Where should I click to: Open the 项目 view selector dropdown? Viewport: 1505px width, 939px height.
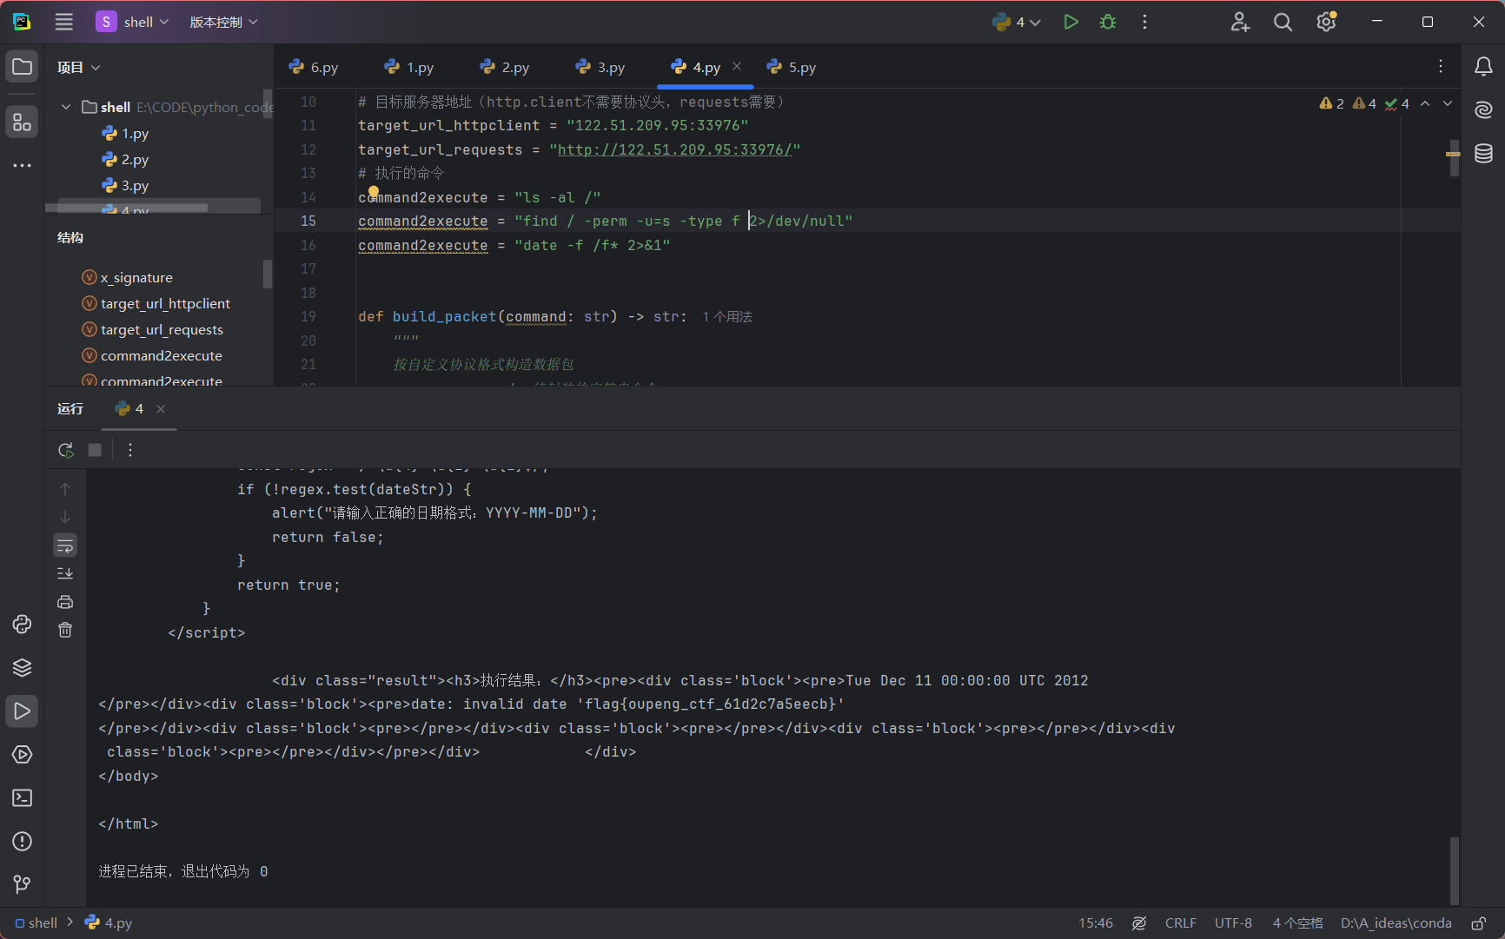pyautogui.click(x=79, y=67)
